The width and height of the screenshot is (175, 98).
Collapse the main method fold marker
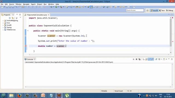pyautogui.click(x=28, y=31)
